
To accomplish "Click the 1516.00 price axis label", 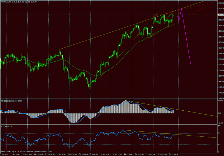I will point(221,70).
